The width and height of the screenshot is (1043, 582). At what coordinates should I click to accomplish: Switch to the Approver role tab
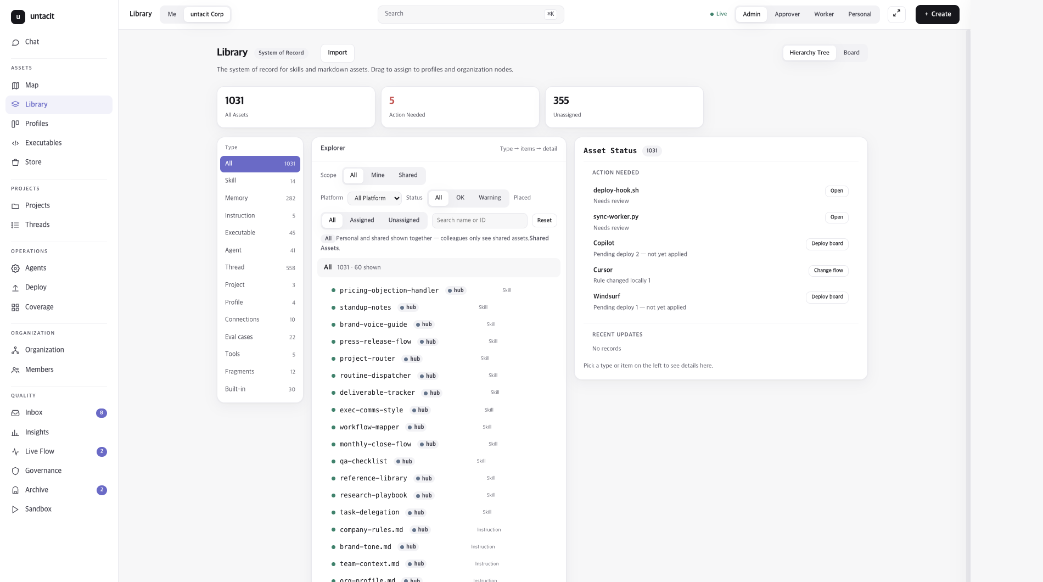(787, 14)
